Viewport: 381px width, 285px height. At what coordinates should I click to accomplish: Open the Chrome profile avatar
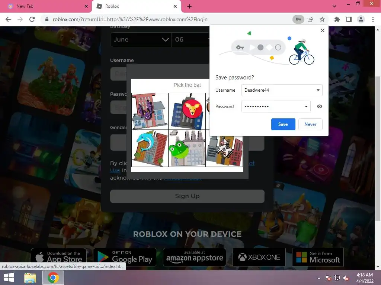[361, 19]
